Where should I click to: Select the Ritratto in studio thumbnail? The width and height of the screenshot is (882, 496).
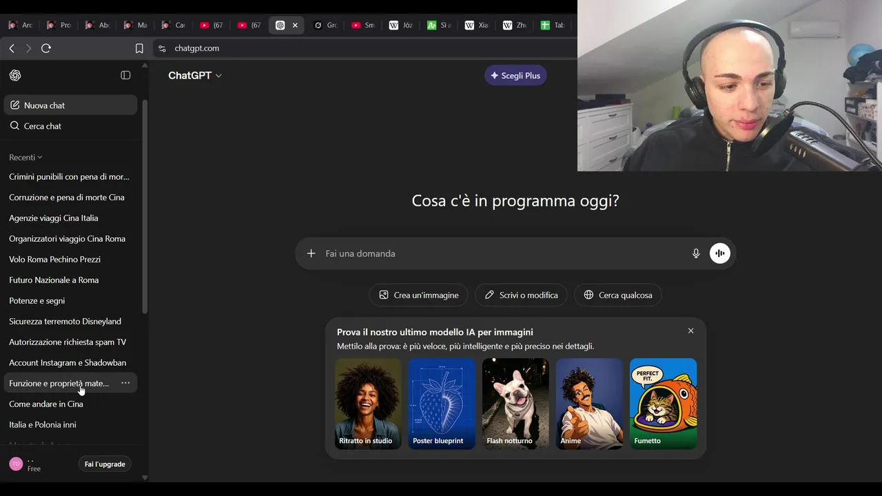pyautogui.click(x=368, y=404)
